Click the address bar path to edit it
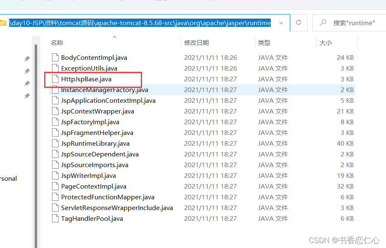386x248 pixels. pos(140,23)
